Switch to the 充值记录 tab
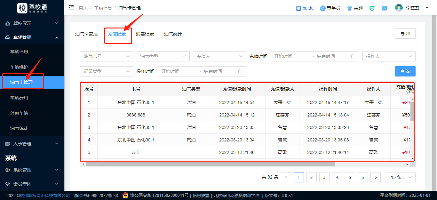The height and width of the screenshot is (200, 437). point(117,34)
